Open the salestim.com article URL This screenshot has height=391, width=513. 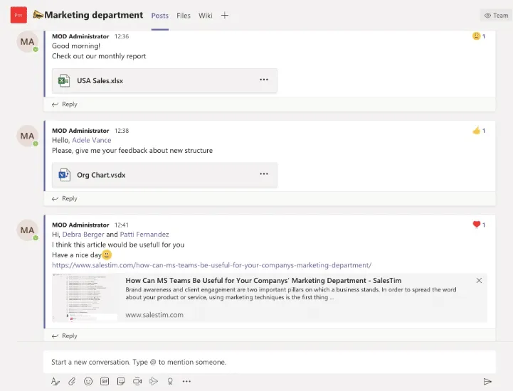click(x=212, y=265)
